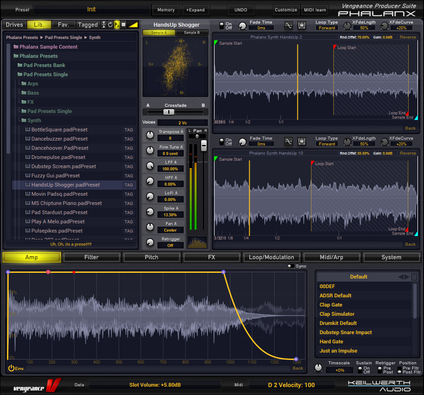Toggle the envelope Sync switch
Screen dimensions: 424x395
pyautogui.click(x=291, y=266)
